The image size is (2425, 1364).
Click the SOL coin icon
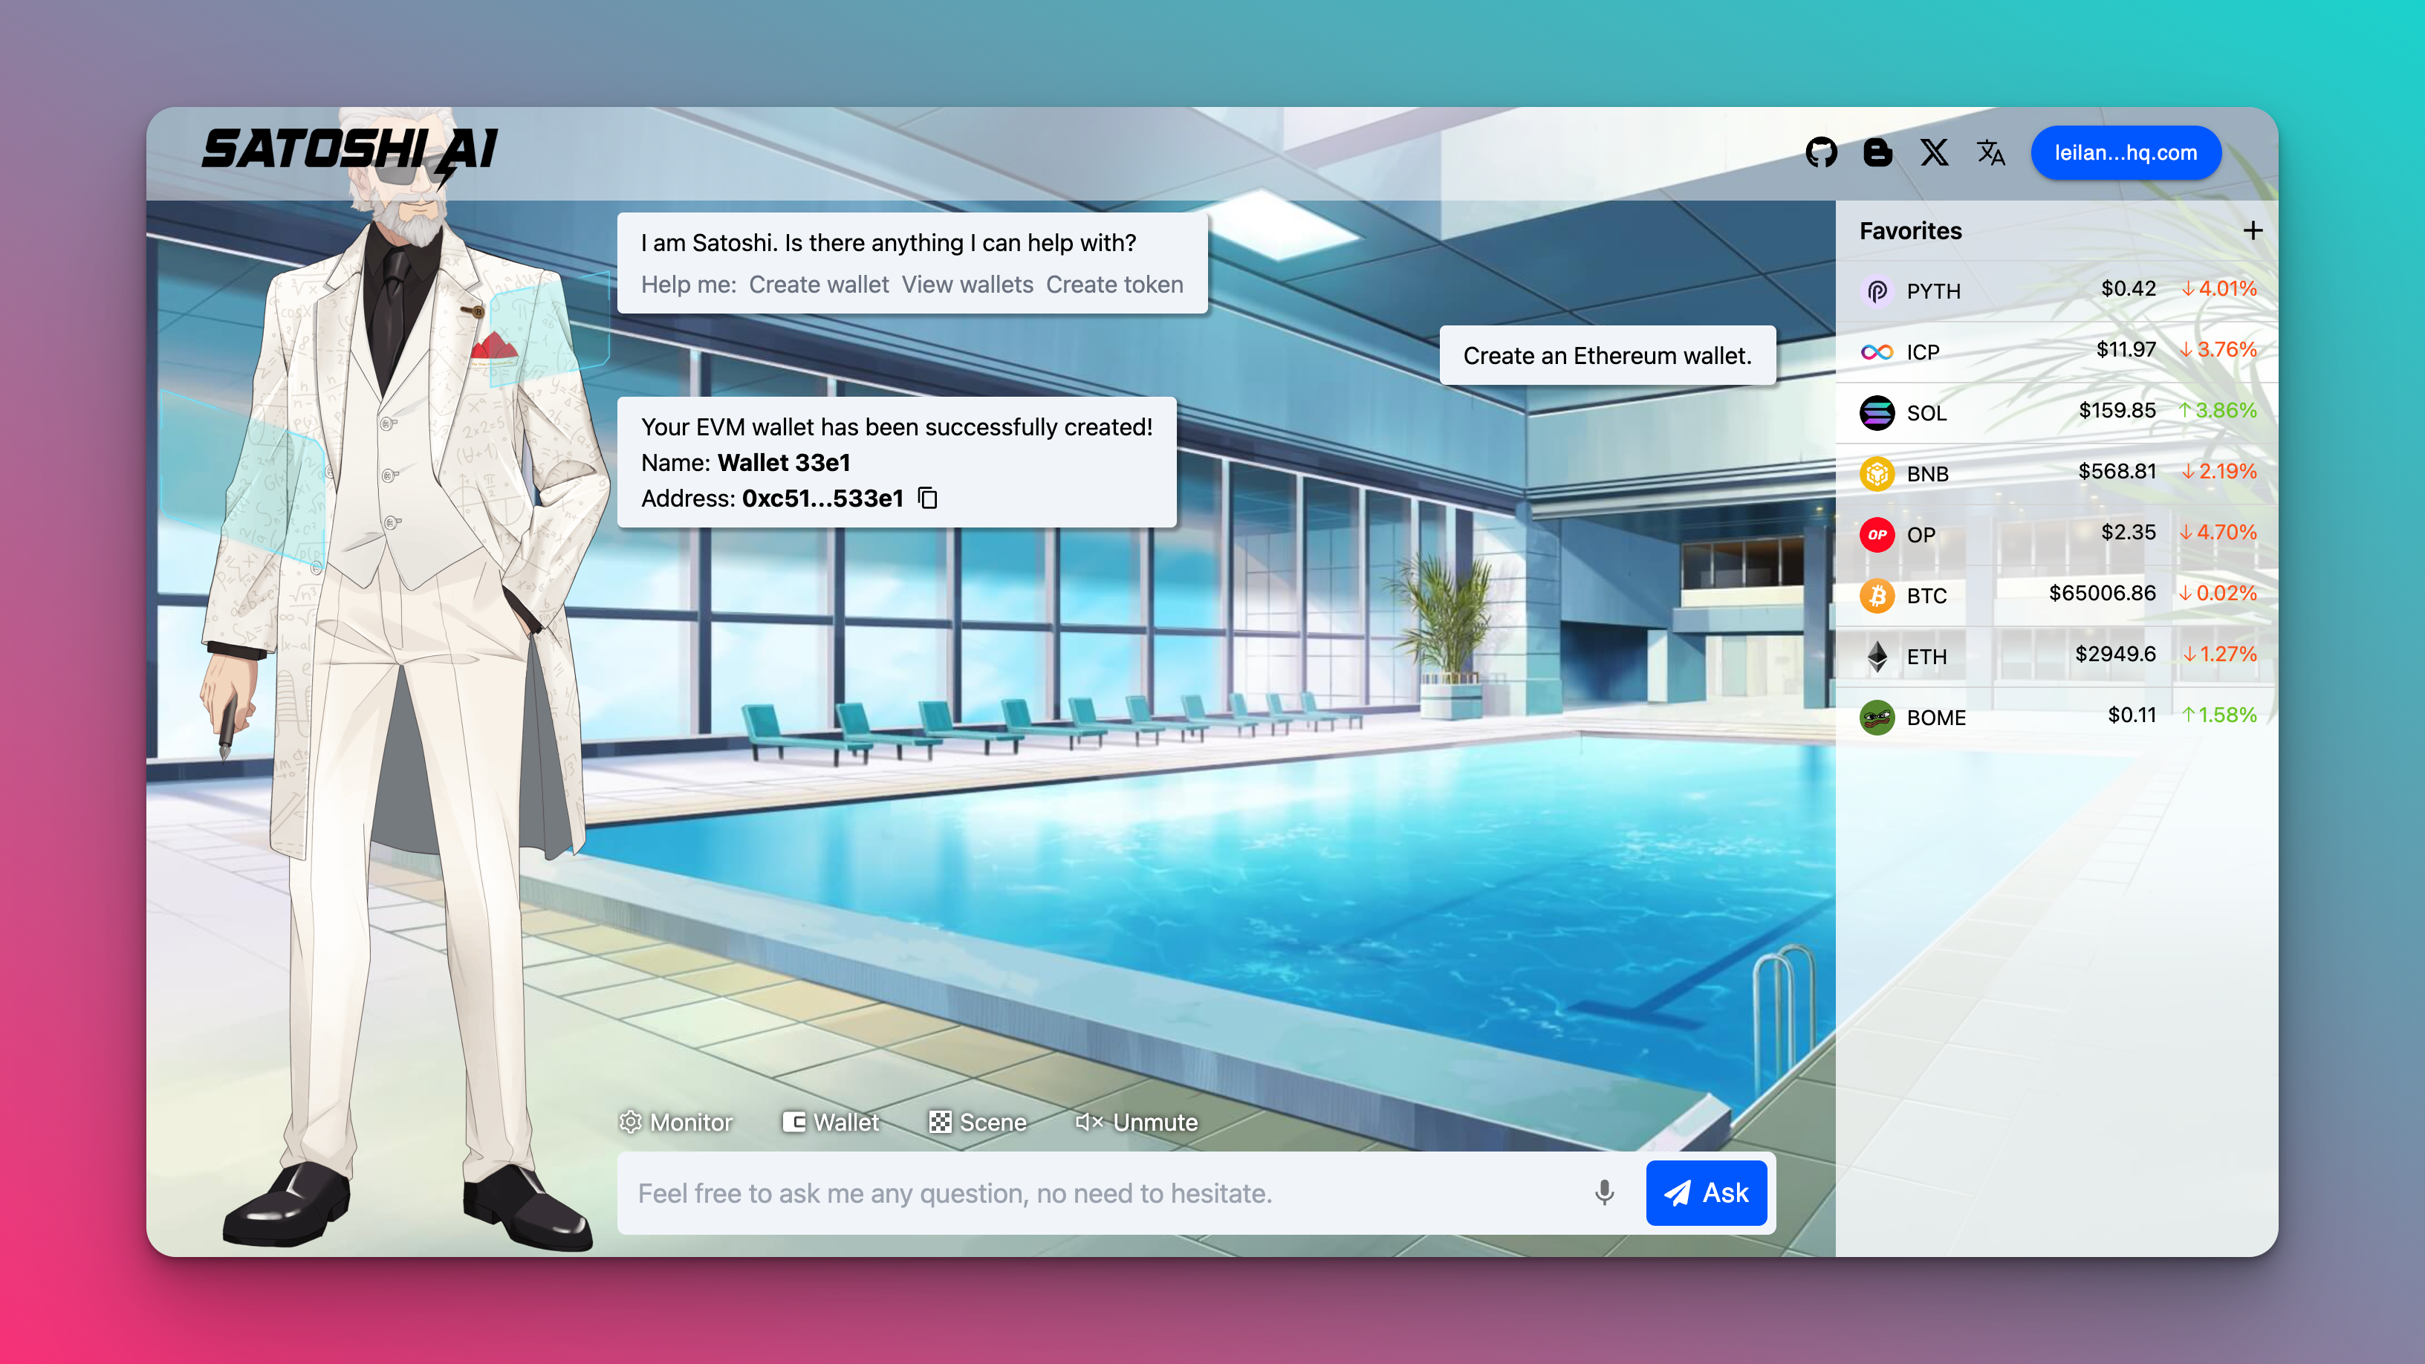point(1877,412)
